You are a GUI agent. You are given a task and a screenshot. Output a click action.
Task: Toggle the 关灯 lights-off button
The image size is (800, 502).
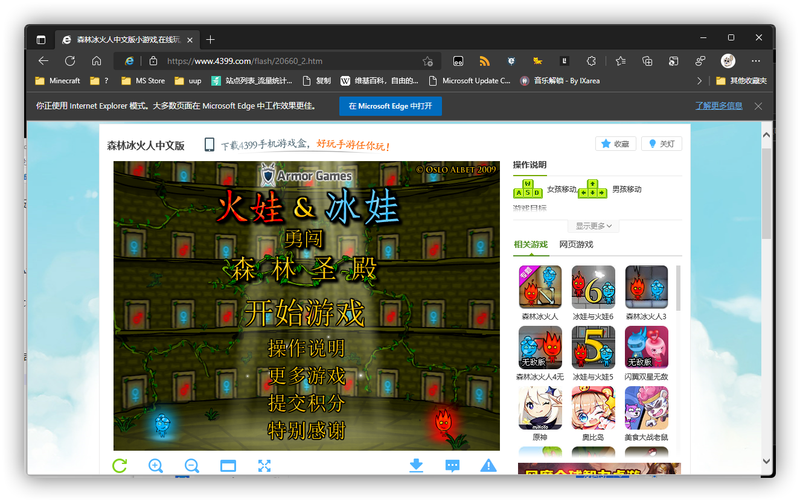pyautogui.click(x=662, y=144)
